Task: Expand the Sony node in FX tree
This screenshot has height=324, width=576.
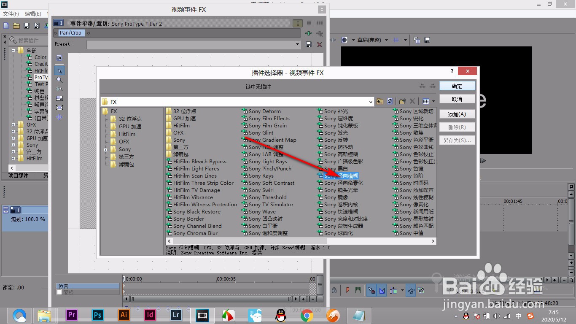Action: tap(106, 150)
